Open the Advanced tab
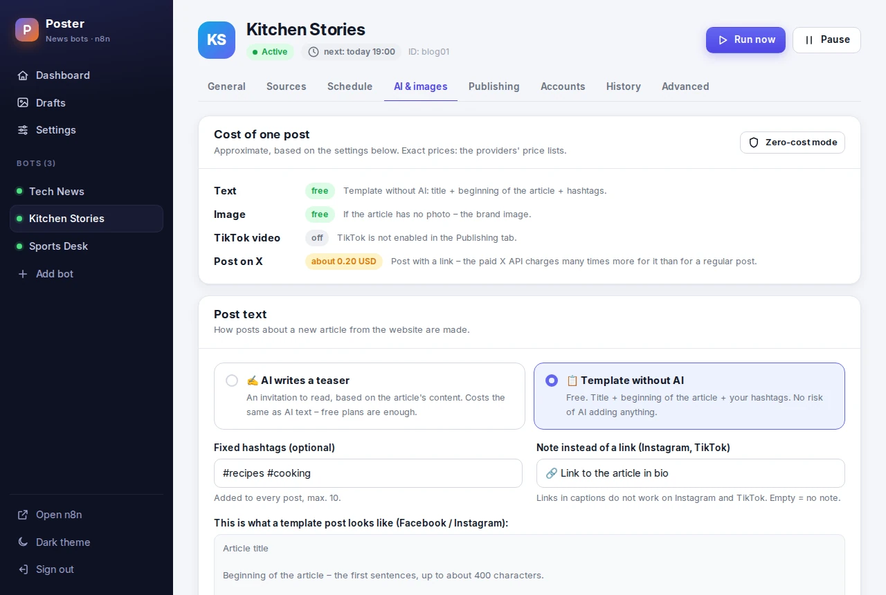This screenshot has height=595, width=886. [685, 86]
